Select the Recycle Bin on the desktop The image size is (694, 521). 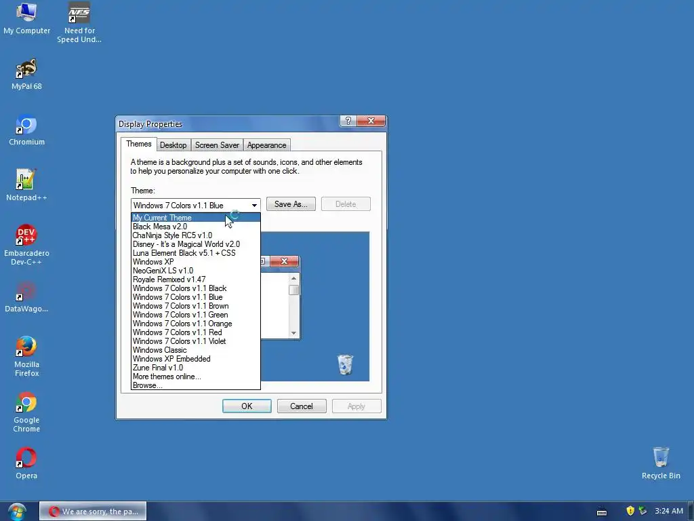(661, 463)
